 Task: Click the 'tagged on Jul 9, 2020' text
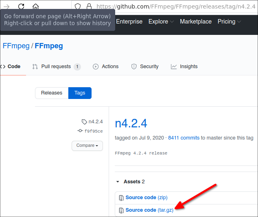click(139, 138)
